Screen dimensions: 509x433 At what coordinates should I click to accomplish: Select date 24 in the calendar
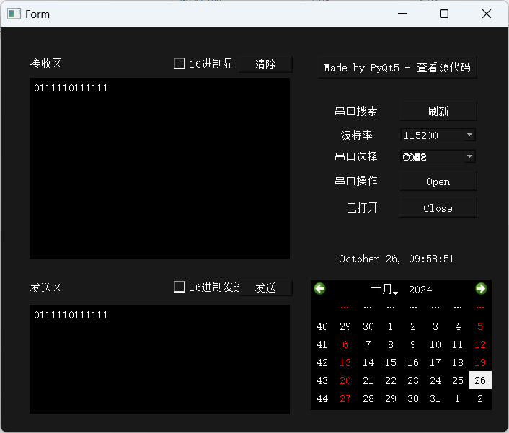435,380
